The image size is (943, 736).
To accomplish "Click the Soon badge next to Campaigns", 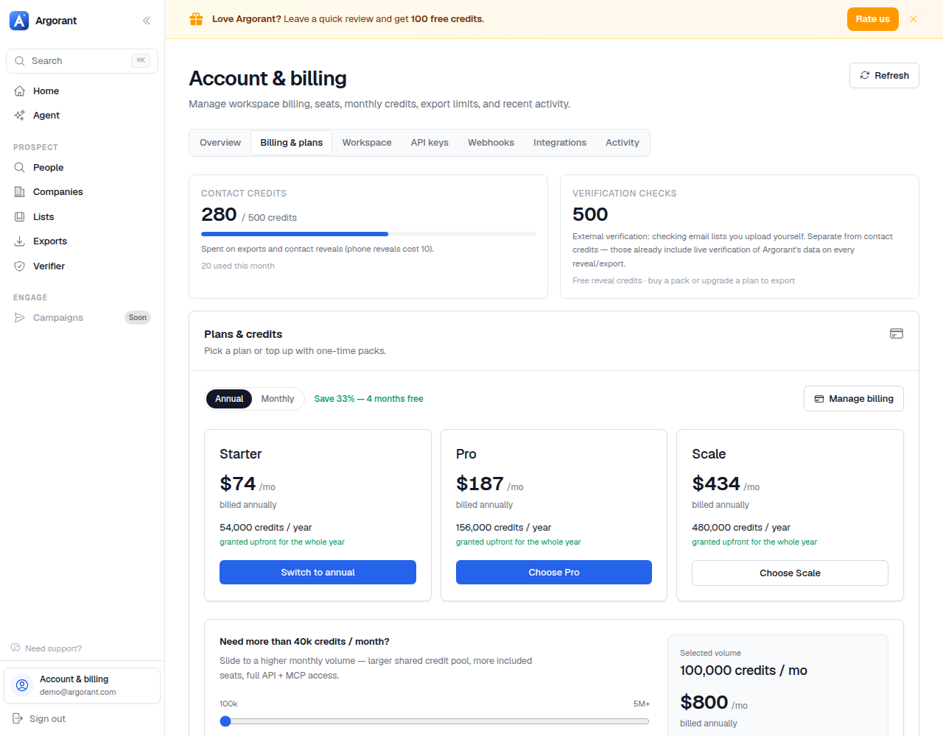I will point(138,318).
